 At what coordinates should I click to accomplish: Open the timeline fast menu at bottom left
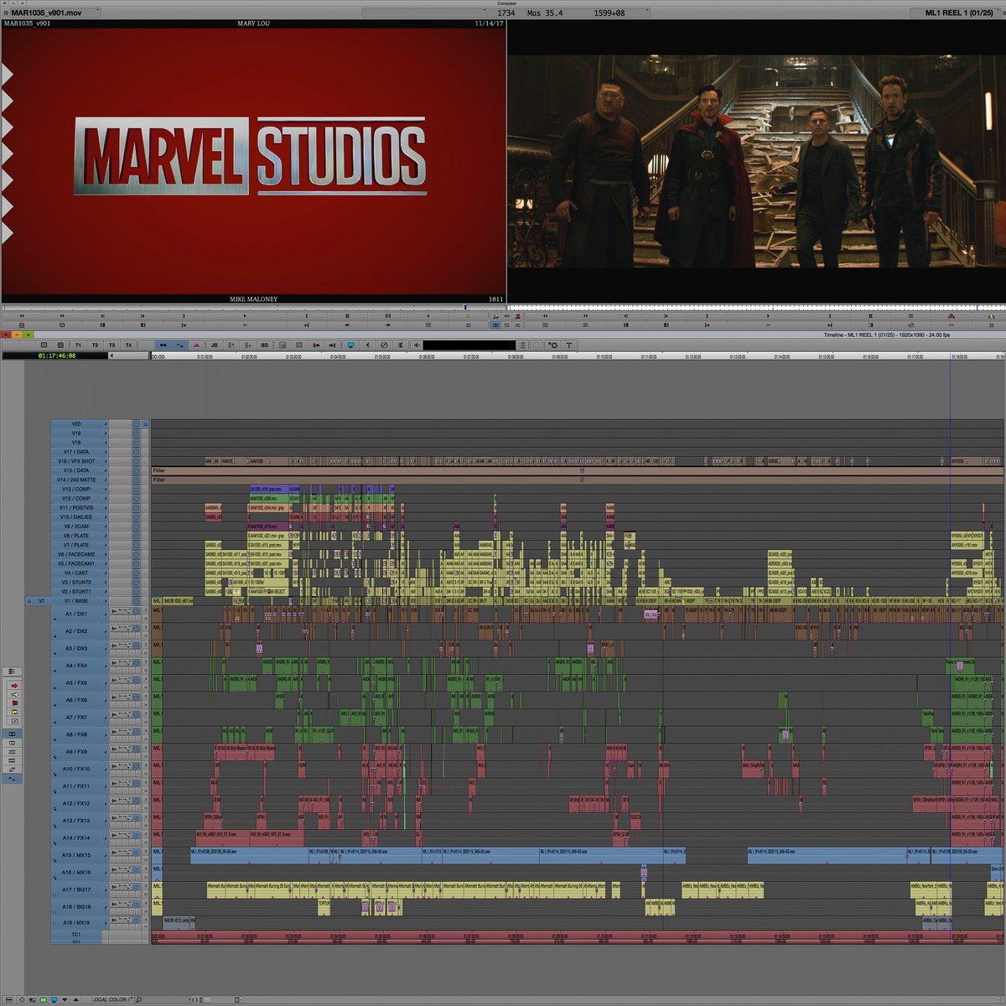(x=8, y=999)
